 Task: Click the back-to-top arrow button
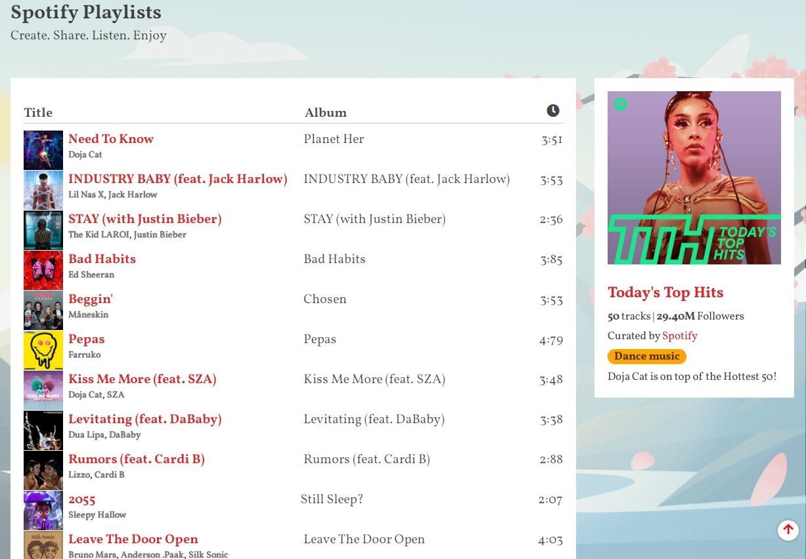(x=788, y=530)
